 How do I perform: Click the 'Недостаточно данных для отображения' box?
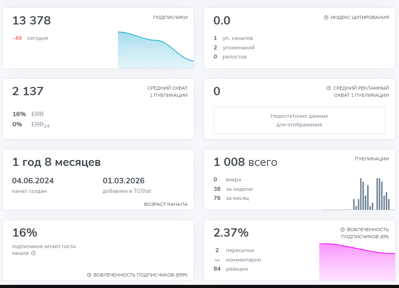click(x=299, y=120)
